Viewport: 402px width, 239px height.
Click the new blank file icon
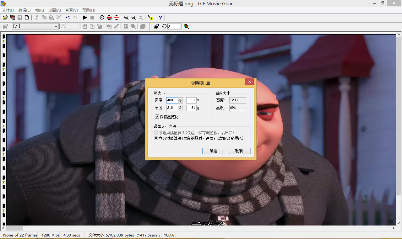pos(27,18)
